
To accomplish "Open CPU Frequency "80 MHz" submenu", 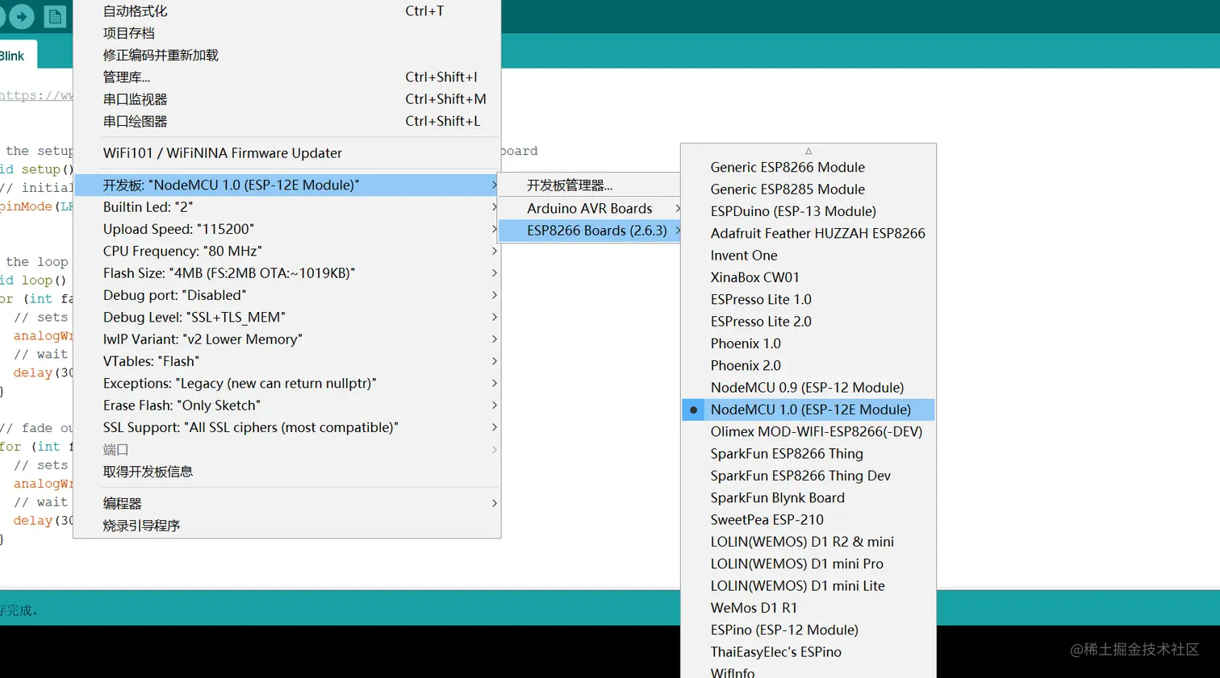I will coord(286,251).
